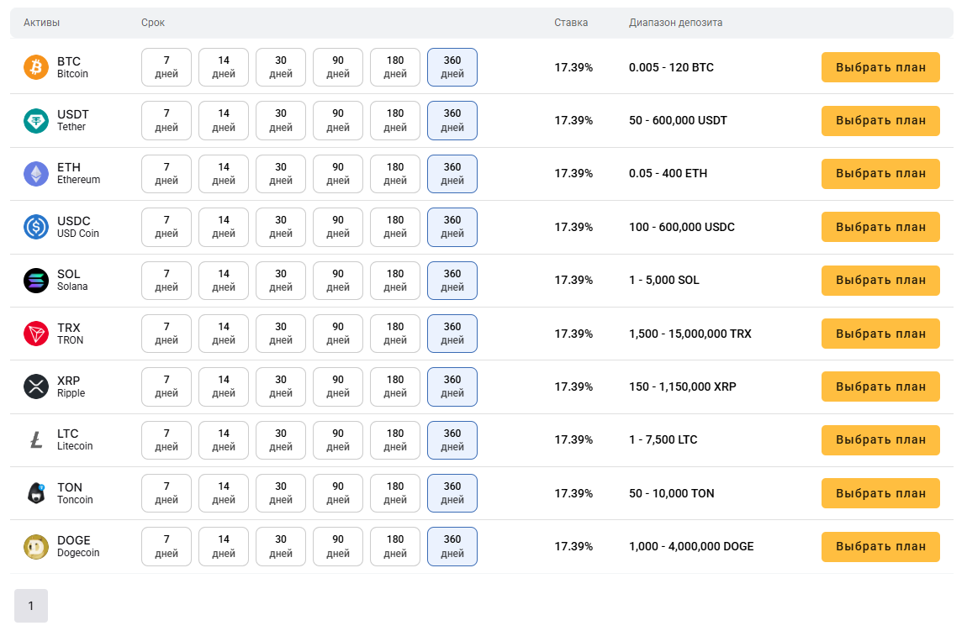Click the Solana logo icon
This screenshot has height=631, width=967.
(x=36, y=280)
